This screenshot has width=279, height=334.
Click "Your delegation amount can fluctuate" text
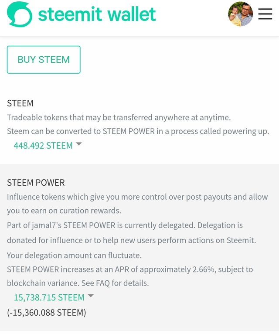pyautogui.click(x=74, y=255)
